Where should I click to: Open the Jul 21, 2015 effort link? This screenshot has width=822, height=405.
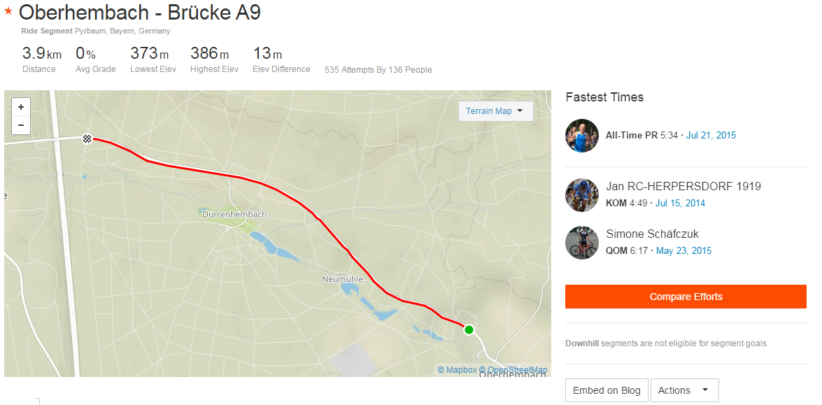(711, 135)
